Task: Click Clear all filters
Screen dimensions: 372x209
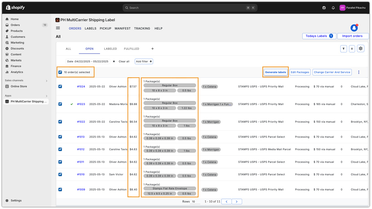Action: [x=124, y=61]
